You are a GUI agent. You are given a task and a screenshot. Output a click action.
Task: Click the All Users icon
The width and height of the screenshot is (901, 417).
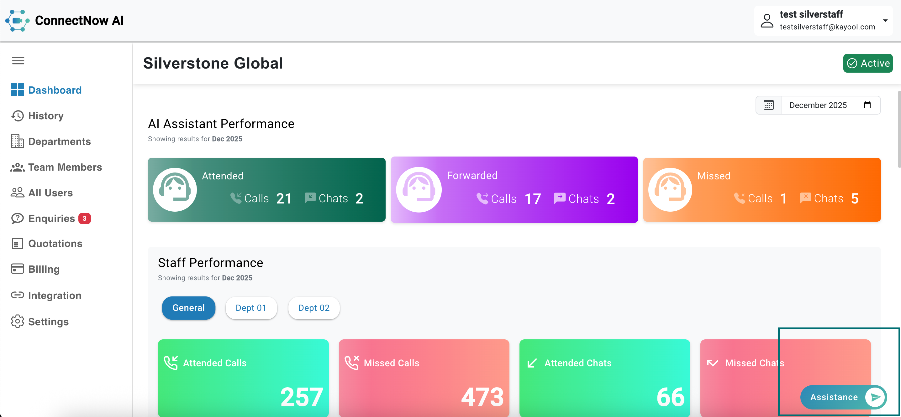point(17,193)
